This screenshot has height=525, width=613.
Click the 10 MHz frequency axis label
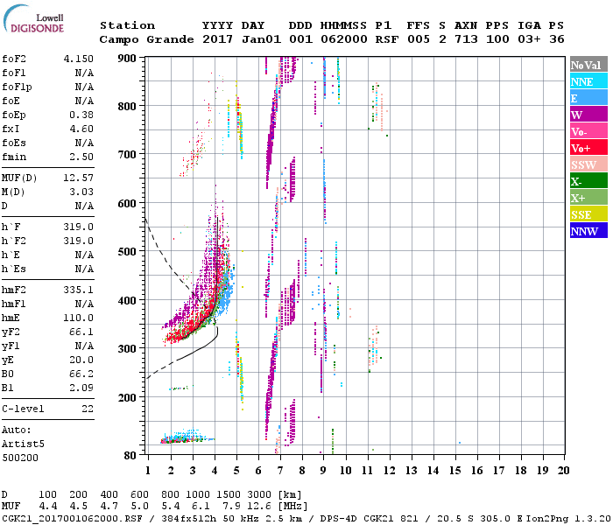pos(346,471)
